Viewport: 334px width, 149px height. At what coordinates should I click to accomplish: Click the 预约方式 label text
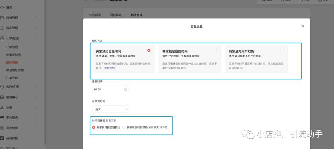pyautogui.click(x=97, y=41)
